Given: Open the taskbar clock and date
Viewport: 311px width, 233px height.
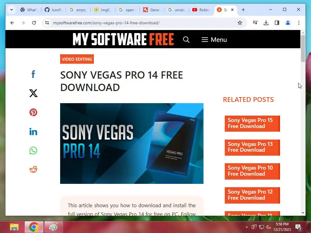Looking at the screenshot, I should [282, 227].
